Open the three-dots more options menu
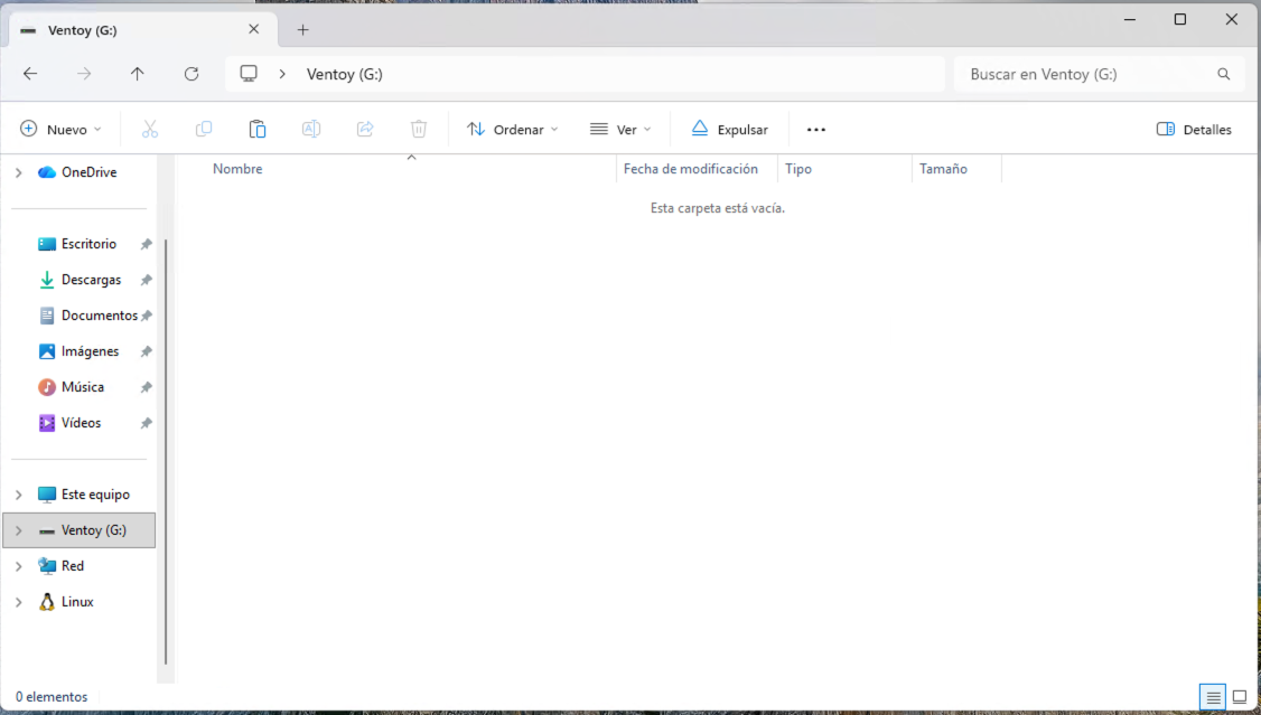The height and width of the screenshot is (715, 1261). (816, 130)
